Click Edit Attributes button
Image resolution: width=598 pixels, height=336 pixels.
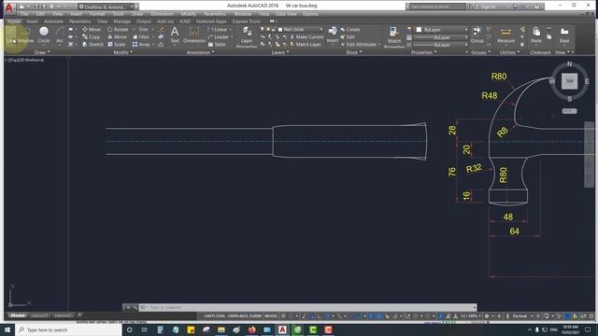[x=358, y=45]
